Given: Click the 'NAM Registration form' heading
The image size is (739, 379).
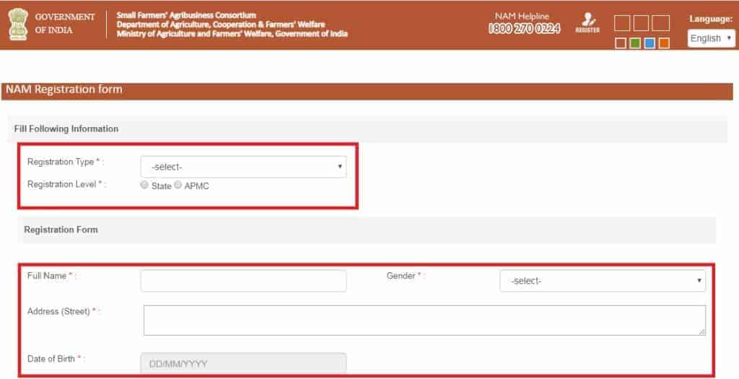Looking at the screenshot, I should pos(64,90).
